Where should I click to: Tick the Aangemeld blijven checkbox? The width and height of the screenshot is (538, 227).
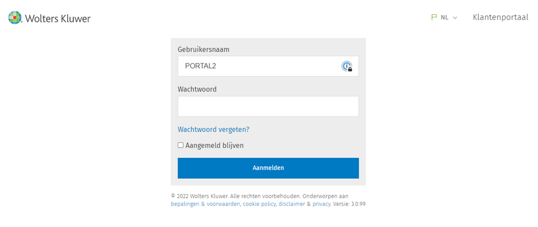180,145
